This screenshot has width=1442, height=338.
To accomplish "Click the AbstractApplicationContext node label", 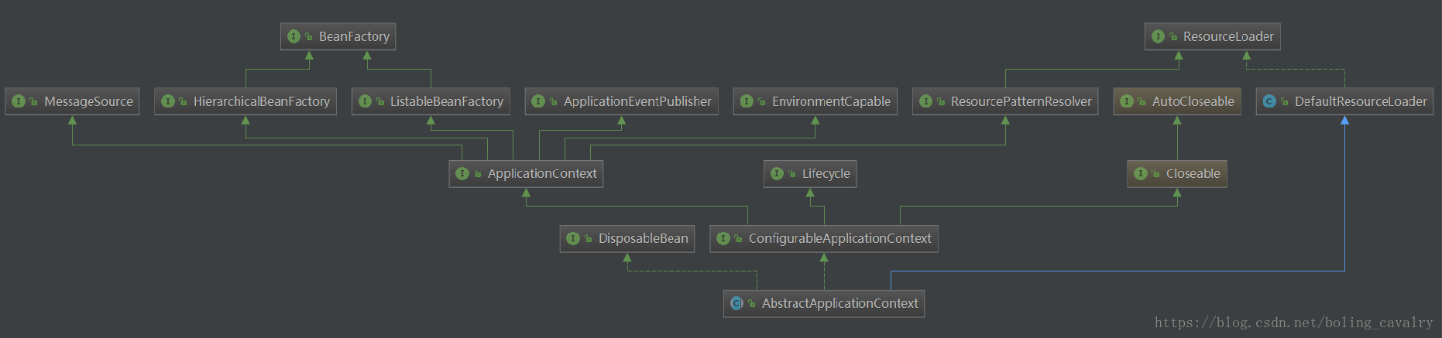I will pyautogui.click(x=839, y=303).
